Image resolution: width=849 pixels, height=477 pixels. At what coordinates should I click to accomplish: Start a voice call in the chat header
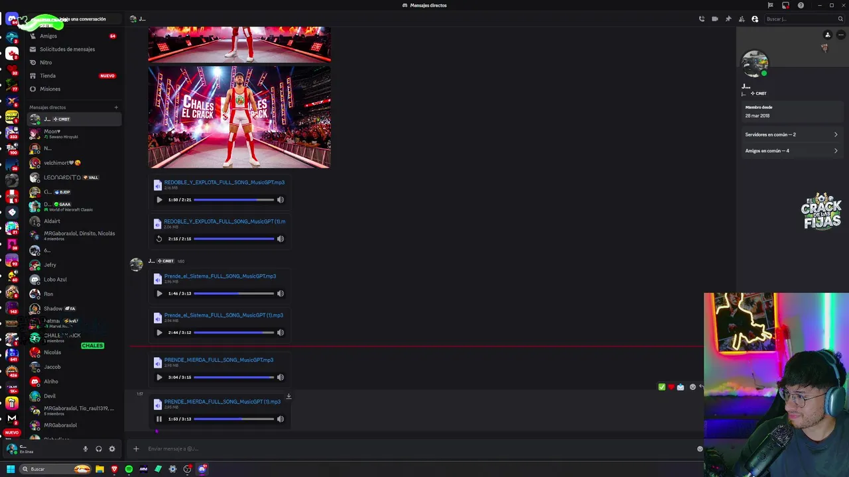point(702,19)
